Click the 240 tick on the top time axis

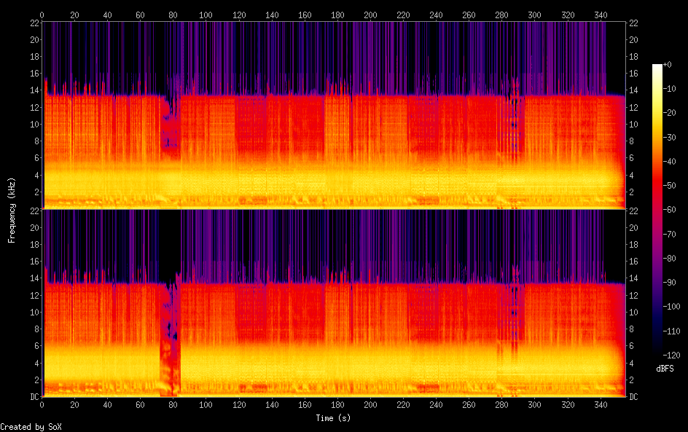(x=436, y=15)
